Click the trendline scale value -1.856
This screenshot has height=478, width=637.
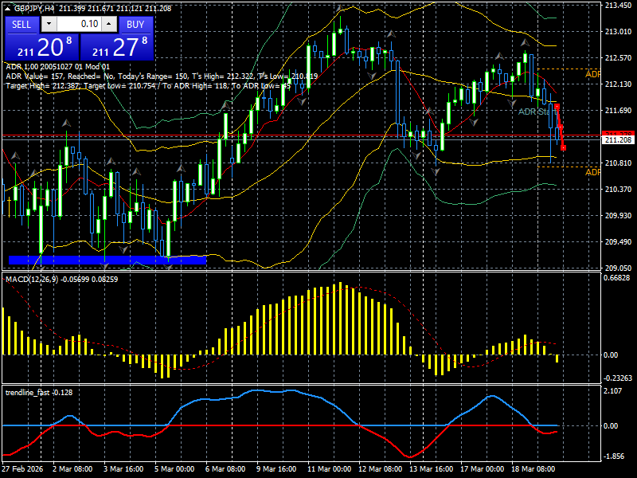[x=614, y=456]
